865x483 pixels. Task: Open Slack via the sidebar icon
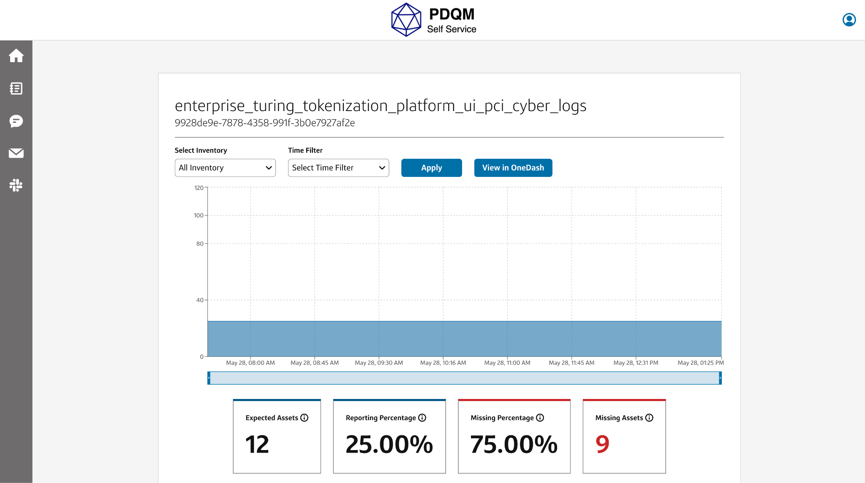click(16, 185)
